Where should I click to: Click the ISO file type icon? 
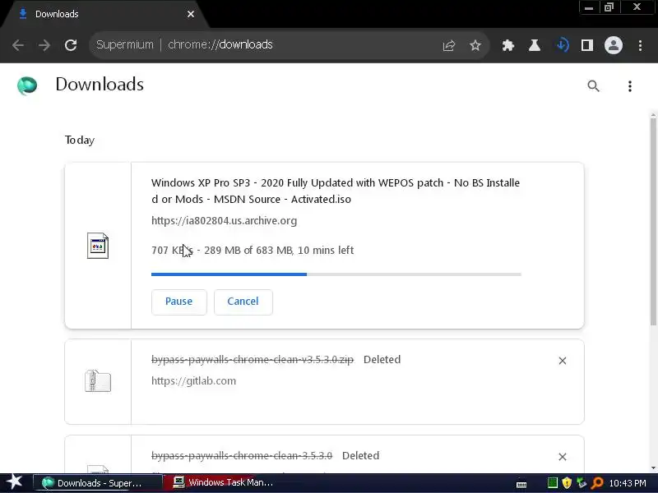98,245
